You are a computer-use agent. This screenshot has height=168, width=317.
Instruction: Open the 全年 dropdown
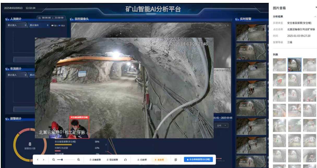point(222,125)
